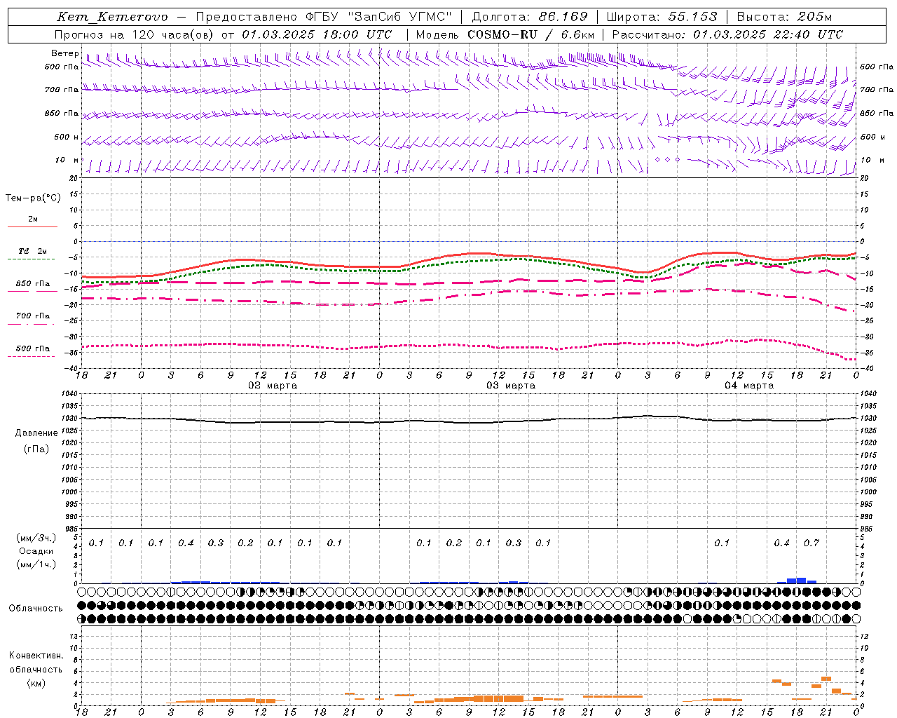897x718 pixels.
Task: Click the 'Ветер' wind panel label
Action: click(x=64, y=53)
